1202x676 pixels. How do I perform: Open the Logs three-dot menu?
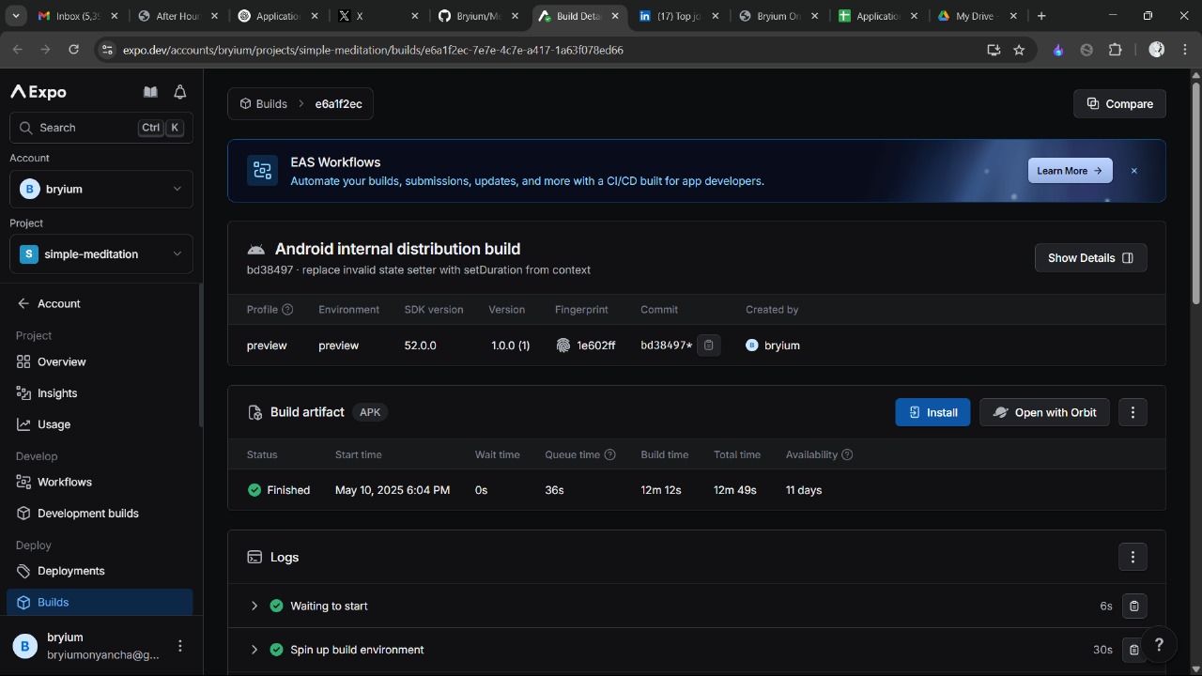pos(1133,557)
